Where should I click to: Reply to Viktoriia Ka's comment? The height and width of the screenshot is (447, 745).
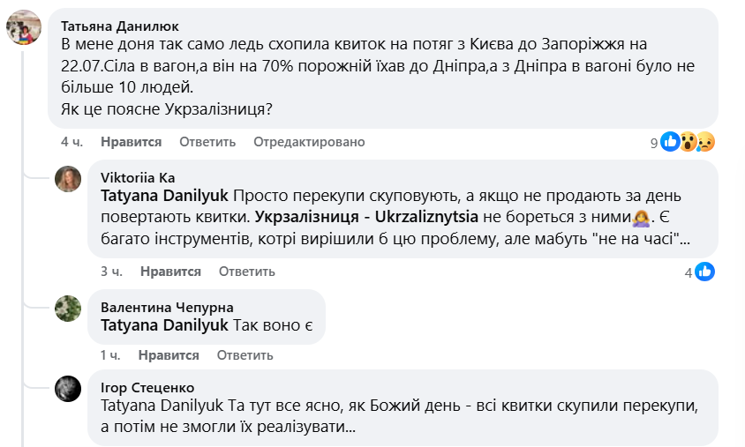[247, 272]
